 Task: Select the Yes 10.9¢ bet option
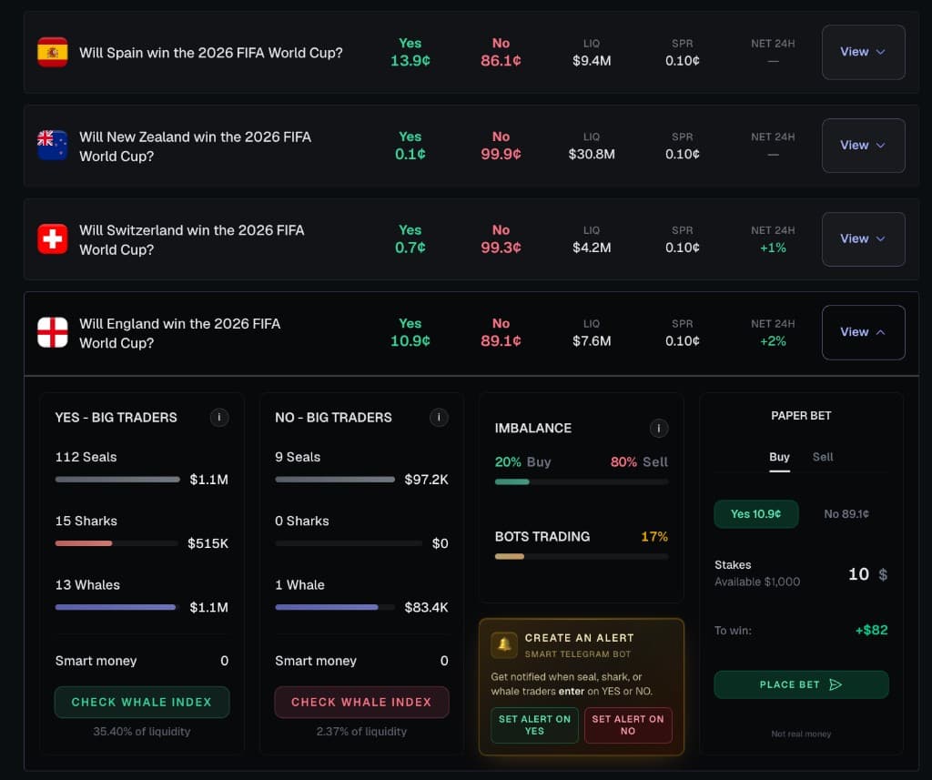[756, 514]
